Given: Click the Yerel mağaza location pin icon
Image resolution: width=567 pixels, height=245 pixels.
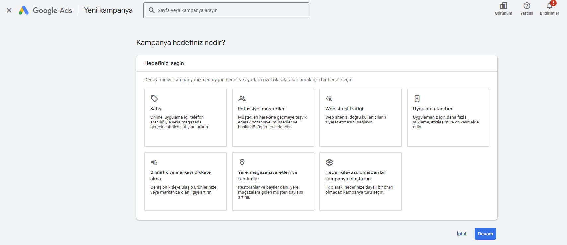Looking at the screenshot, I should 242,162.
